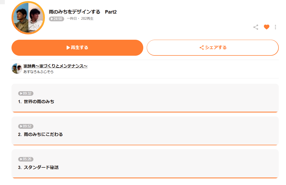The width and height of the screenshot is (286, 185).
Task: Jump to the 05:26 chapter timestamp
Action: 26,159
